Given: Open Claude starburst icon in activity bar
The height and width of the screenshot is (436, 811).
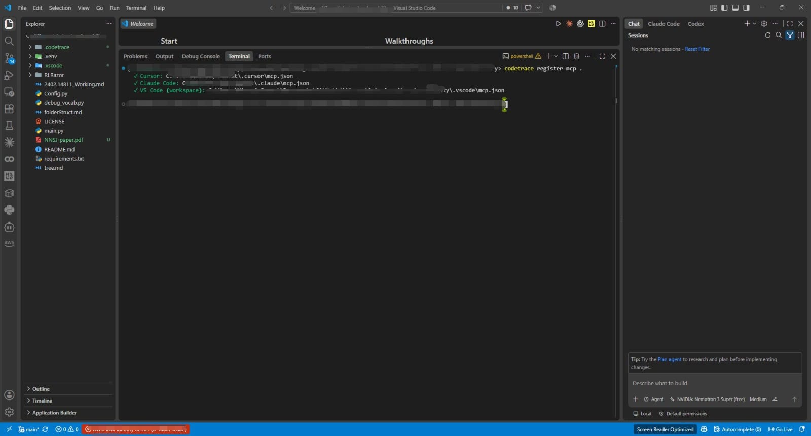Looking at the screenshot, I should coord(9,142).
